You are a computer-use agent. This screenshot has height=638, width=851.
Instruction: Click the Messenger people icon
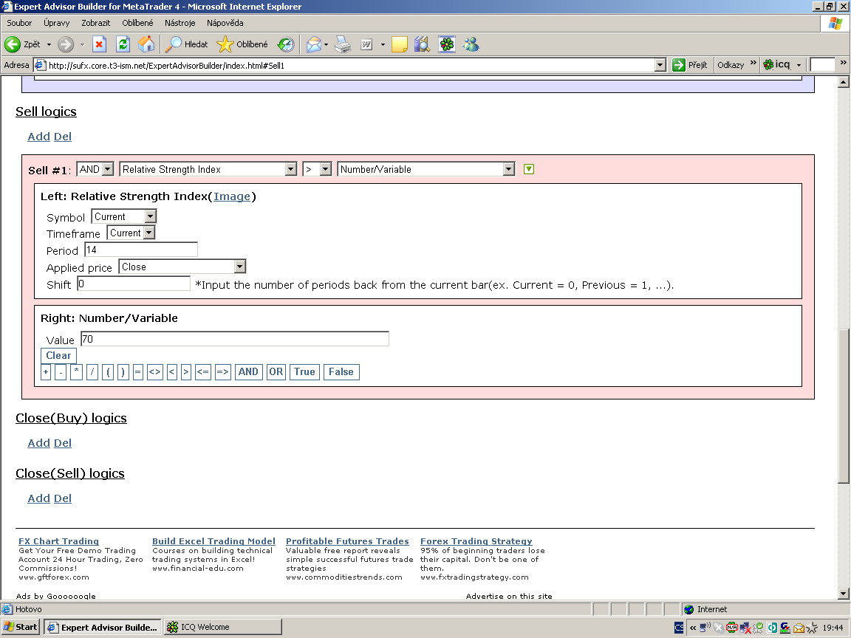(471, 44)
